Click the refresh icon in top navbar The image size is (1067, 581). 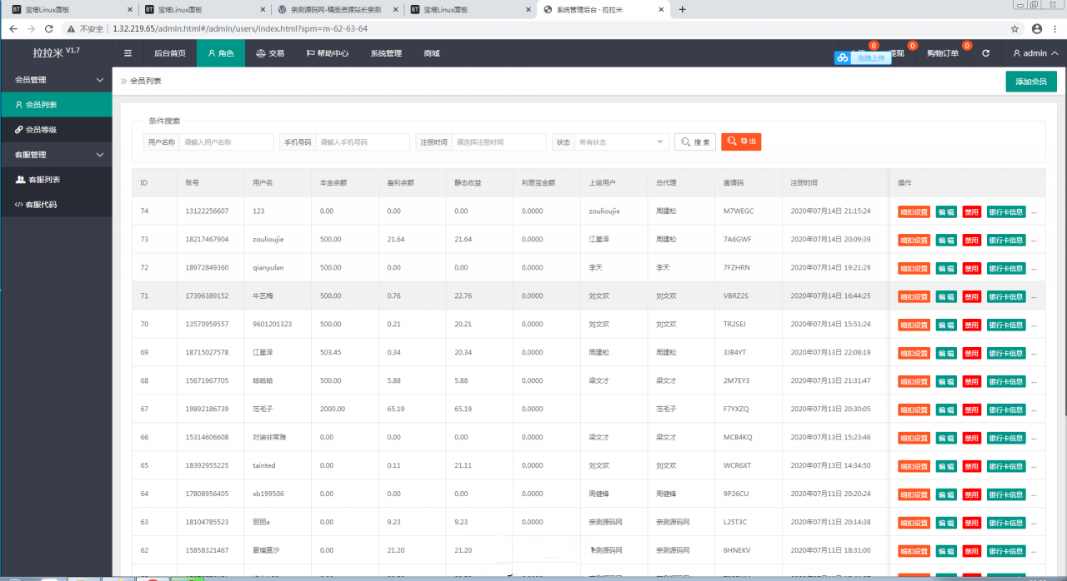point(986,53)
